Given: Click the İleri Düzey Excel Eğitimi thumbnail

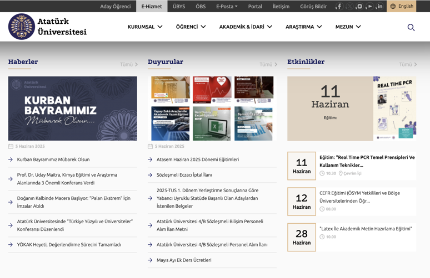Looking at the screenshot, I should (212, 123).
